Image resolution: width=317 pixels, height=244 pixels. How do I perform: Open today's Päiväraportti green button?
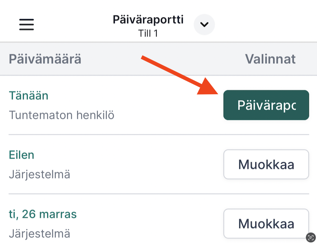(x=266, y=105)
